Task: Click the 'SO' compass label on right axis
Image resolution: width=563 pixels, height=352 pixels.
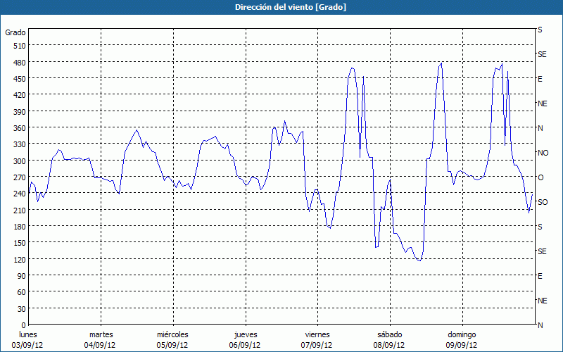Action: 543,202
